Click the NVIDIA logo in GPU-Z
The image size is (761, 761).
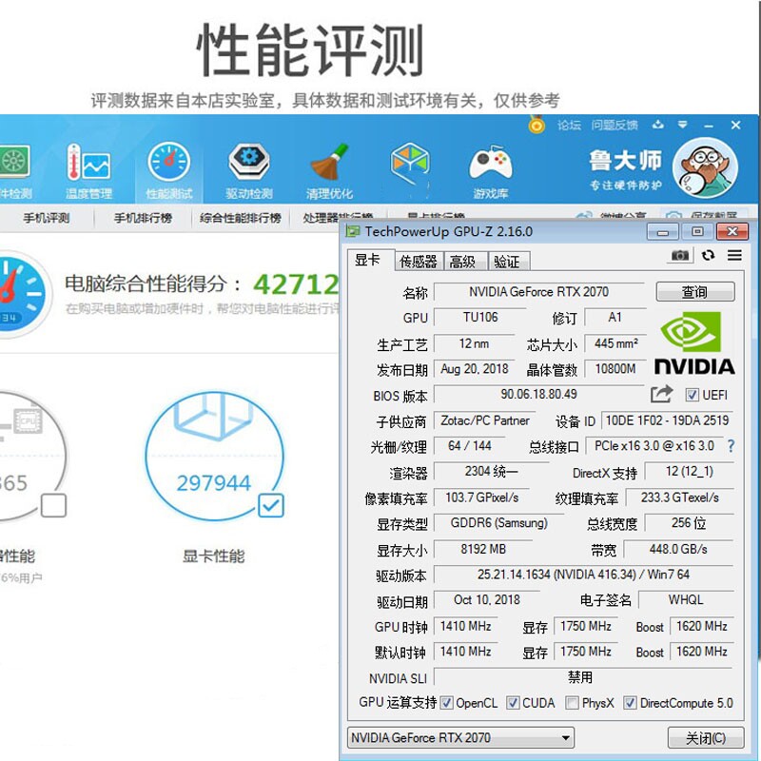[x=694, y=342]
